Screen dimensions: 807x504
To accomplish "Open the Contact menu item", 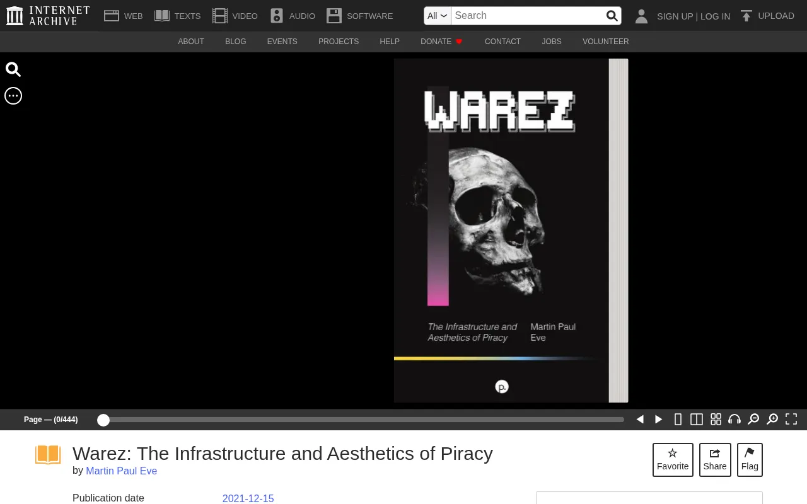I will click(x=502, y=42).
